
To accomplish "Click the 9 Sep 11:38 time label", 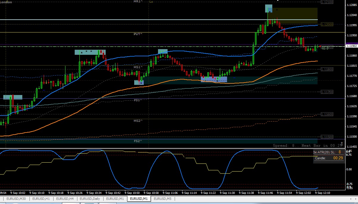I will [247, 193].
